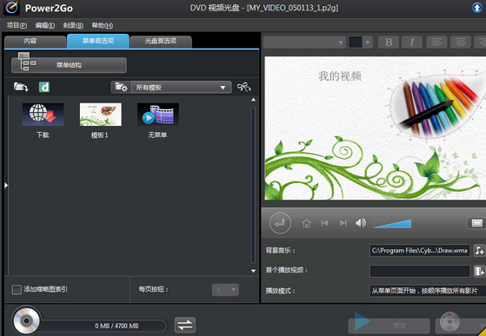The image size is (486, 336).
Task: Click the Power2Go logo icon
Action: tap(12, 8)
